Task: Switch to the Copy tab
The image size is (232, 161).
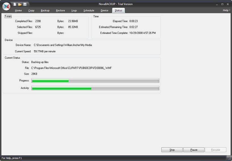Action: [31, 11]
